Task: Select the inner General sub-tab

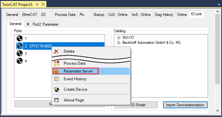Action: pos(15,24)
